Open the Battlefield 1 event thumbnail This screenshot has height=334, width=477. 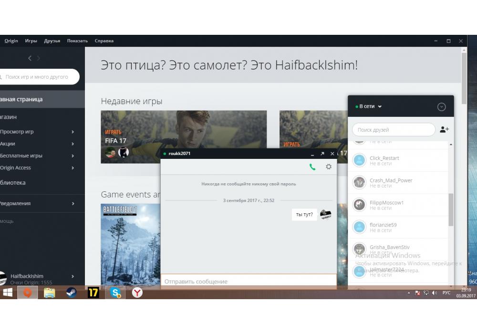[x=131, y=245]
